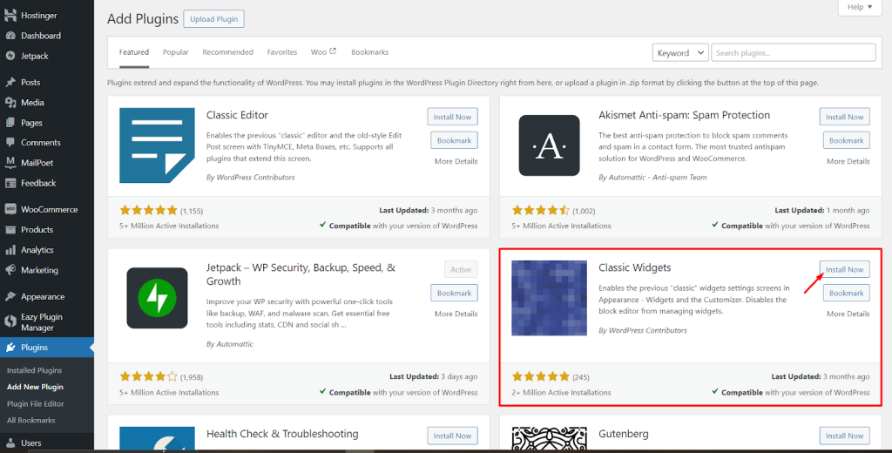Open the Classic Widgets title link
Viewport: 892px width, 453px height.
pyautogui.click(x=635, y=267)
